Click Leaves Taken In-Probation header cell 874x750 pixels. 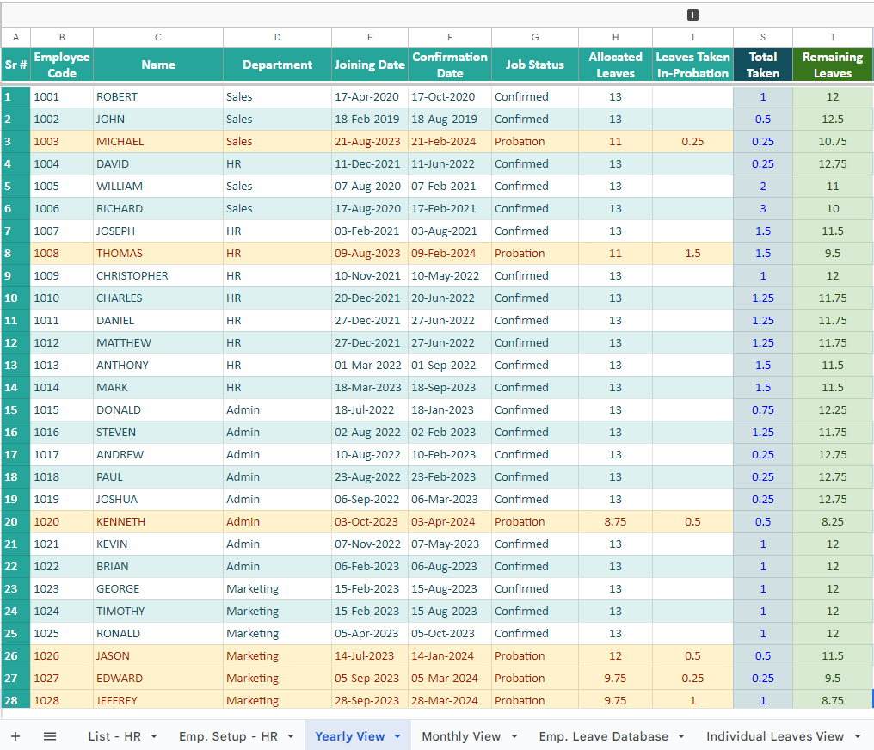coord(692,65)
